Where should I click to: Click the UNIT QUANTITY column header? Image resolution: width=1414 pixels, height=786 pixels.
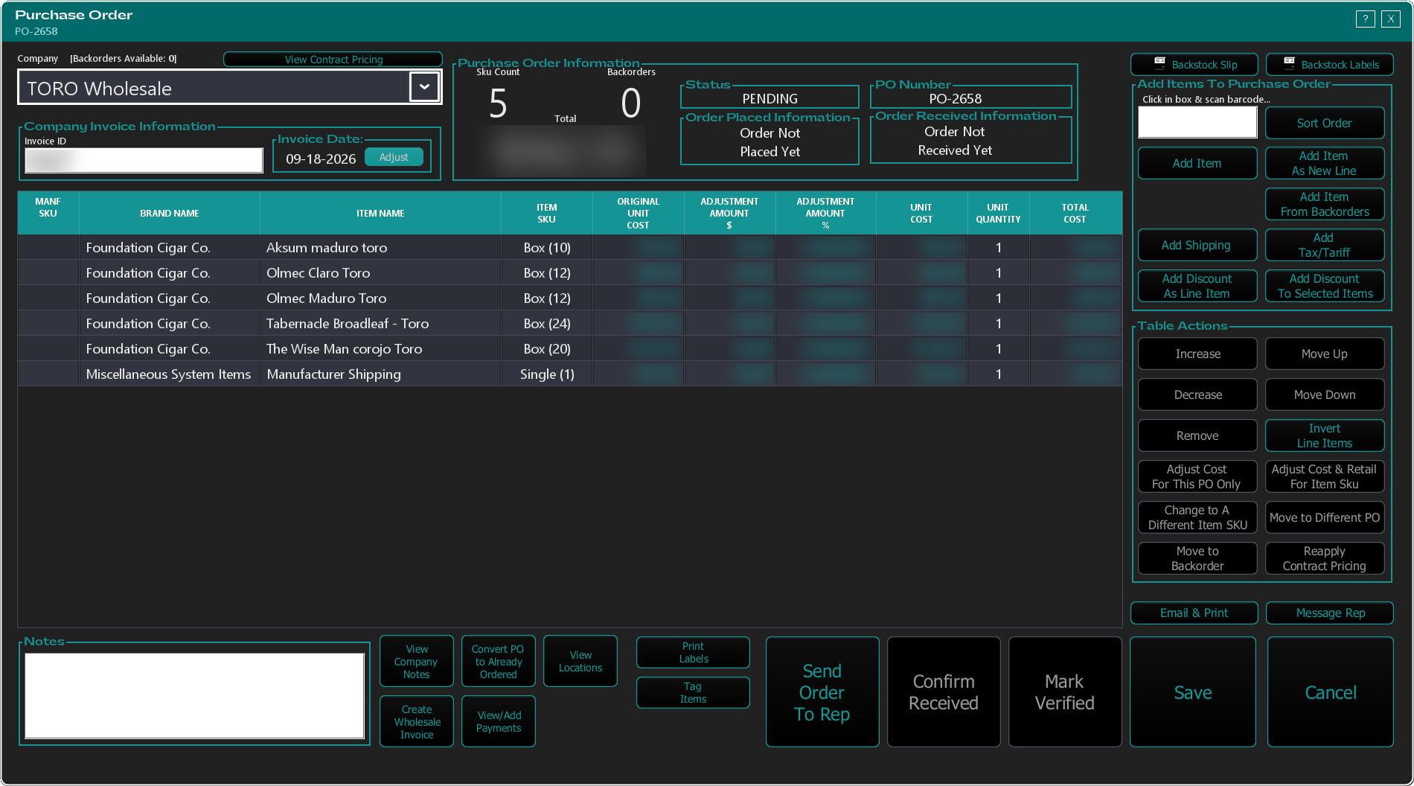click(998, 213)
